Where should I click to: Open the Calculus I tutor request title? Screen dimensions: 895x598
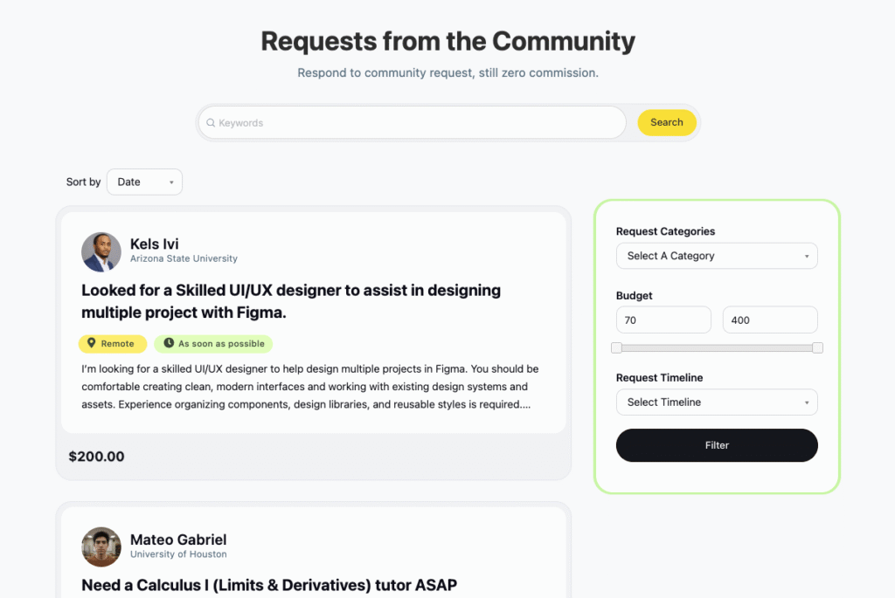(x=269, y=585)
